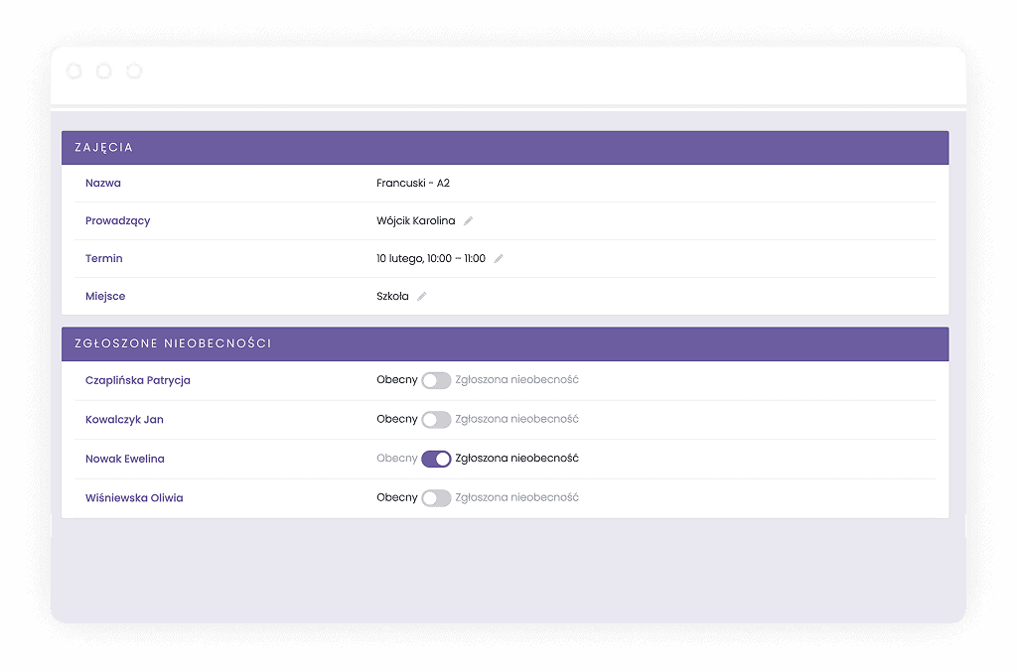Click Zgłoszona nieobecność label for Wiśniewska Oliwia
Image resolution: width=1017 pixels, height=672 pixels.
tap(516, 498)
